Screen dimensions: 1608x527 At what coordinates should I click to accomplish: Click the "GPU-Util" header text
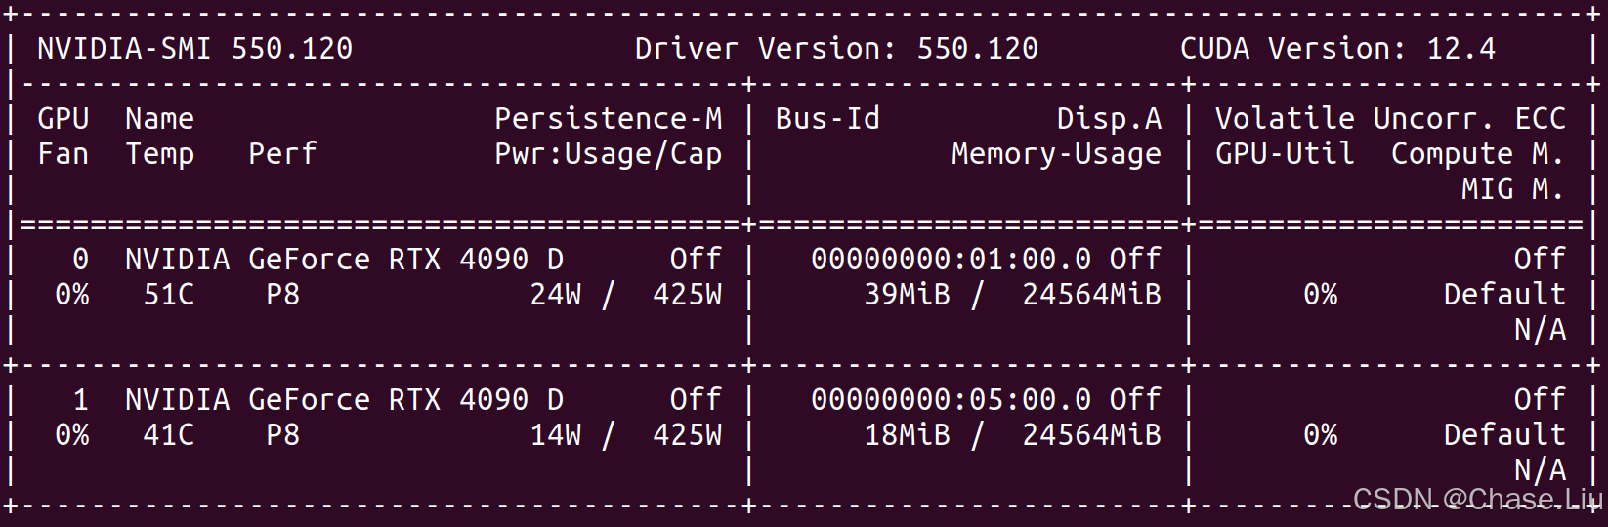point(1285,153)
